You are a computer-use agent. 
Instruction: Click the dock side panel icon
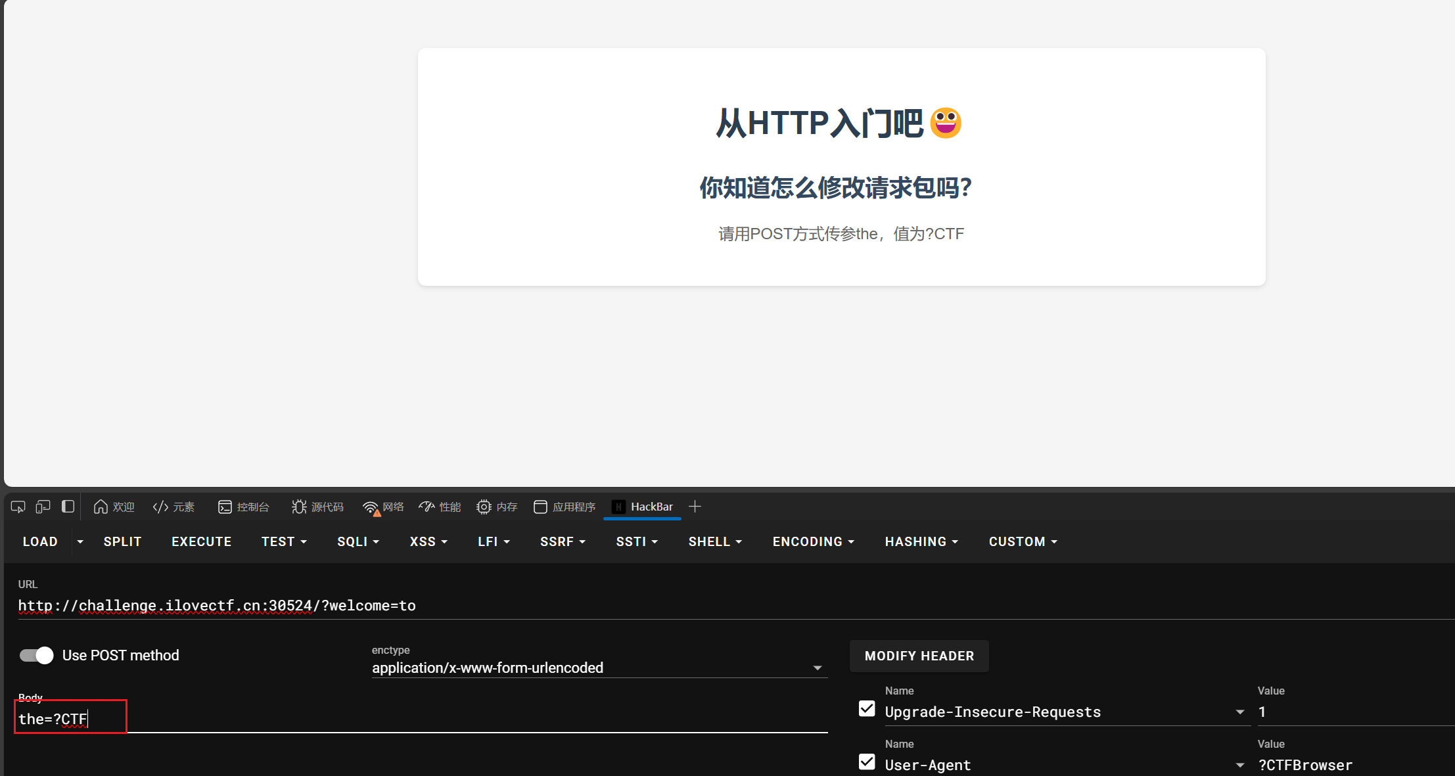pos(68,507)
